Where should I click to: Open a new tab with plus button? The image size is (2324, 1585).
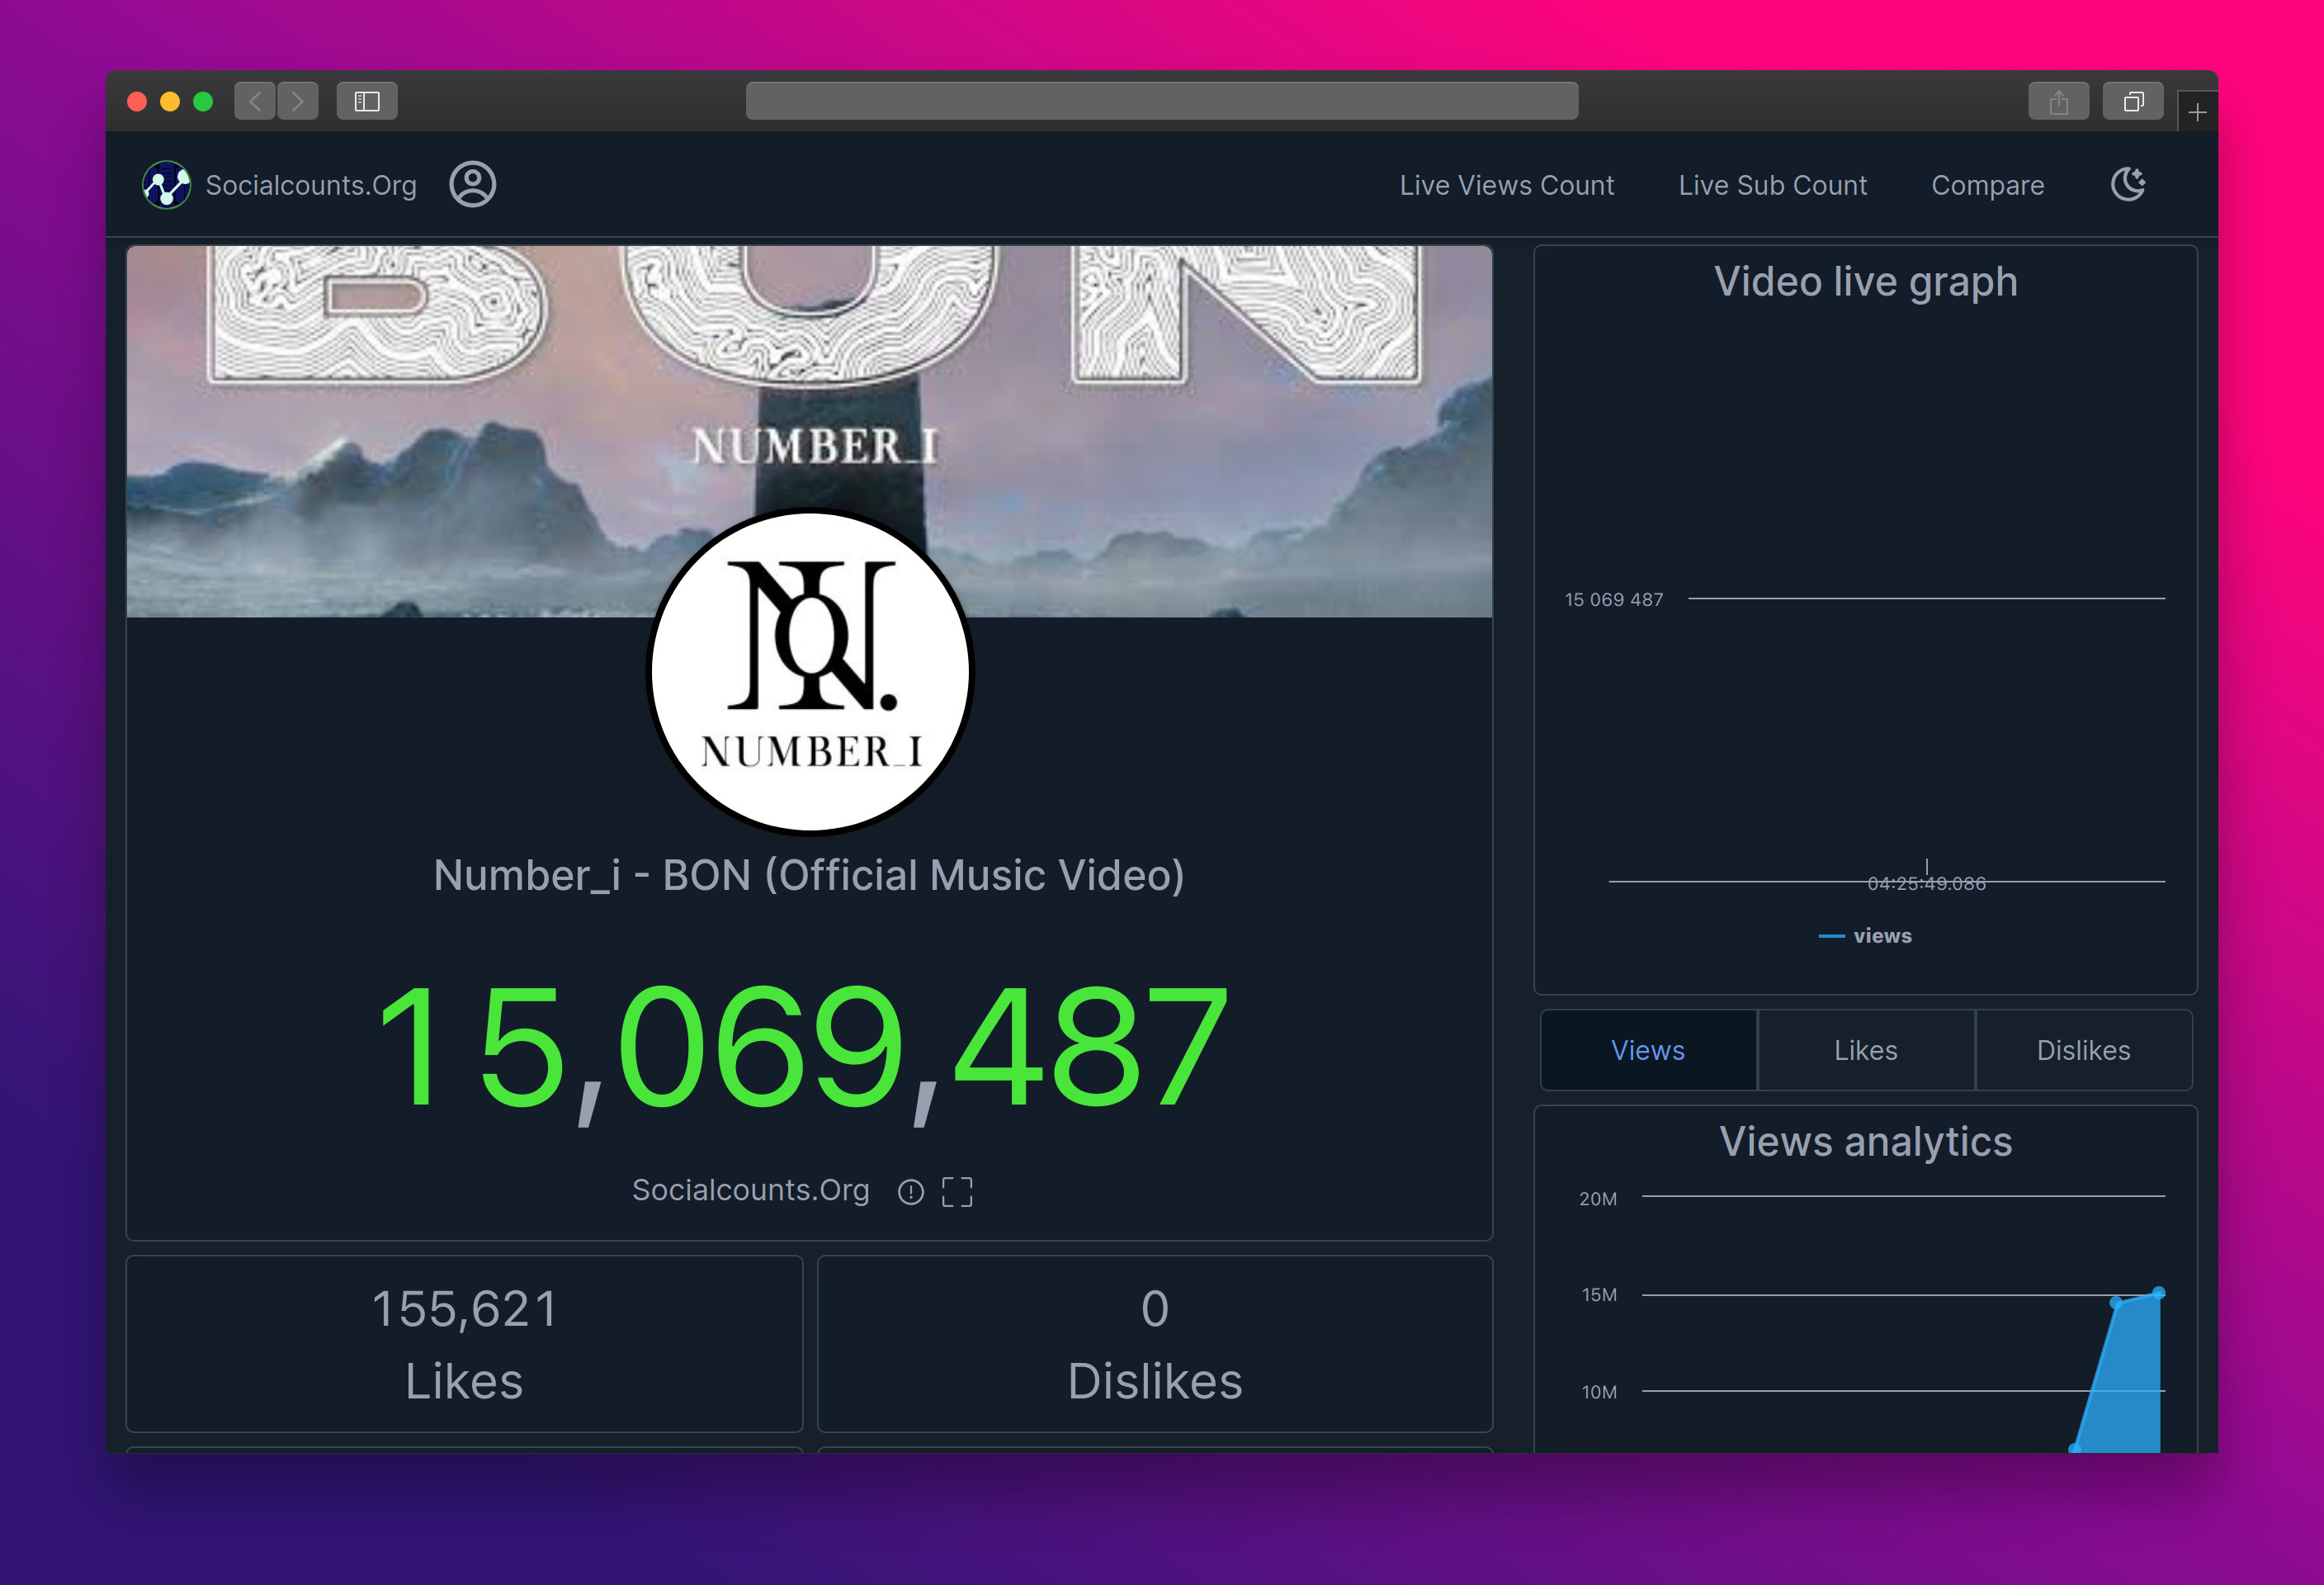pyautogui.click(x=2197, y=112)
